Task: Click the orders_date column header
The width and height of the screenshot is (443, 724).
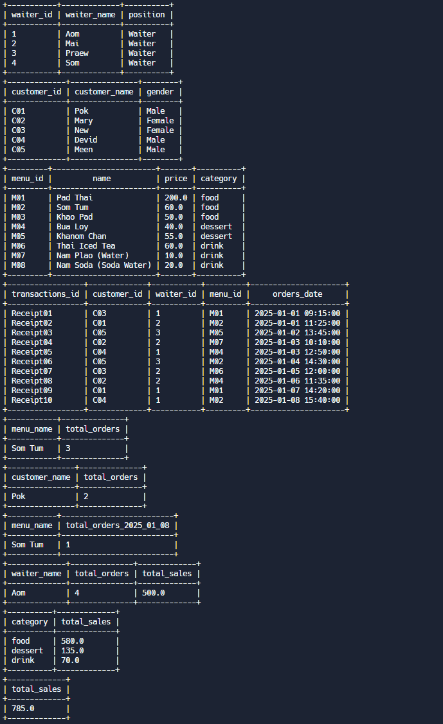Action: tap(297, 294)
